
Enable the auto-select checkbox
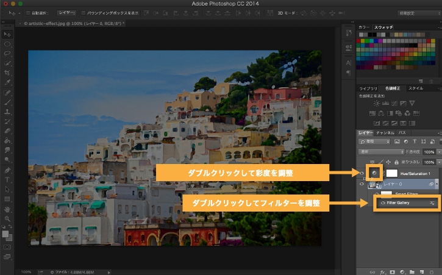28,13
